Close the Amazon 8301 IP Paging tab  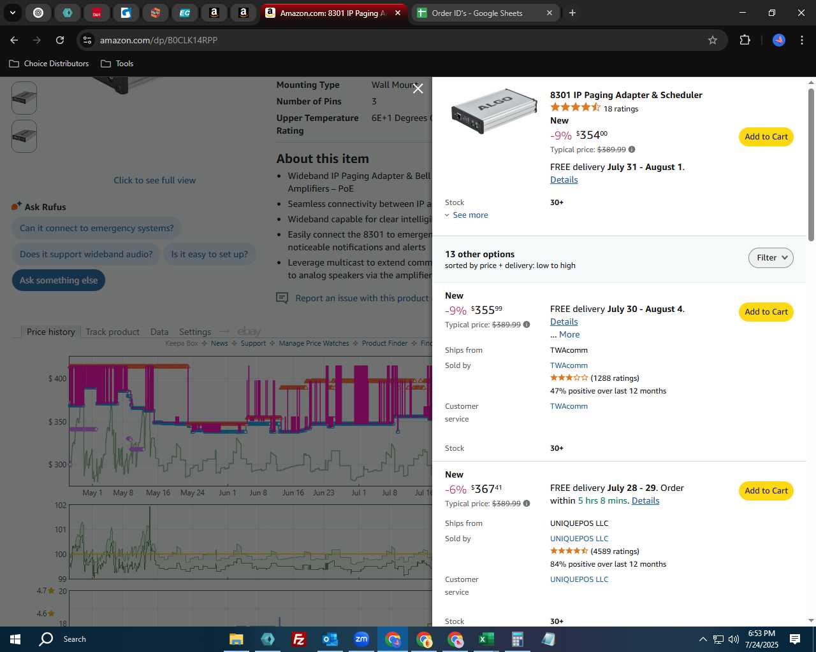pyautogui.click(x=398, y=13)
